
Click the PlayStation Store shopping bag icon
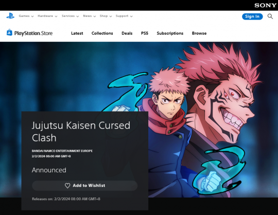pos(9,33)
